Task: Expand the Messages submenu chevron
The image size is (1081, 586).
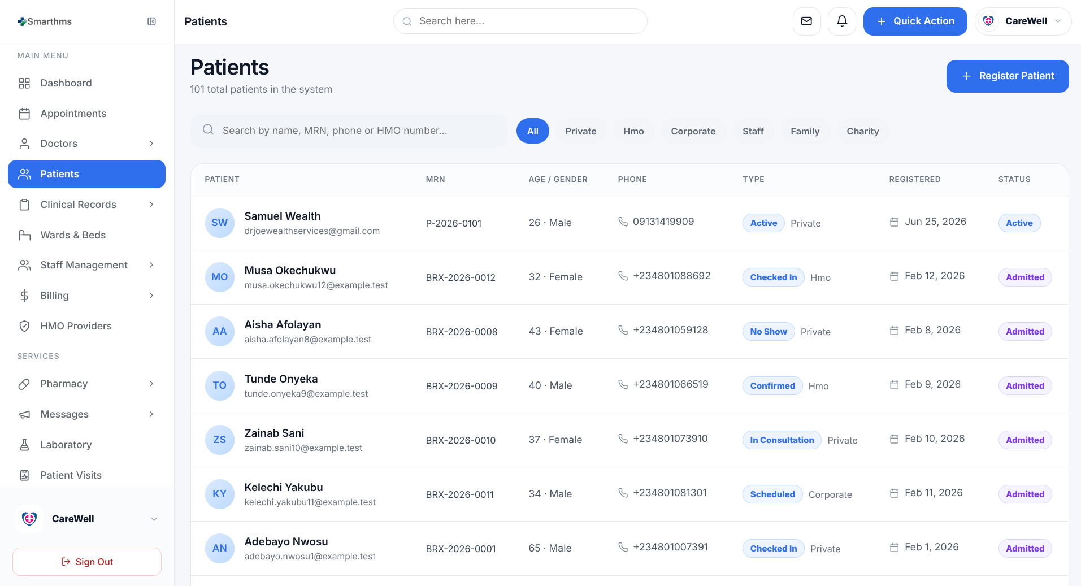Action: point(151,414)
